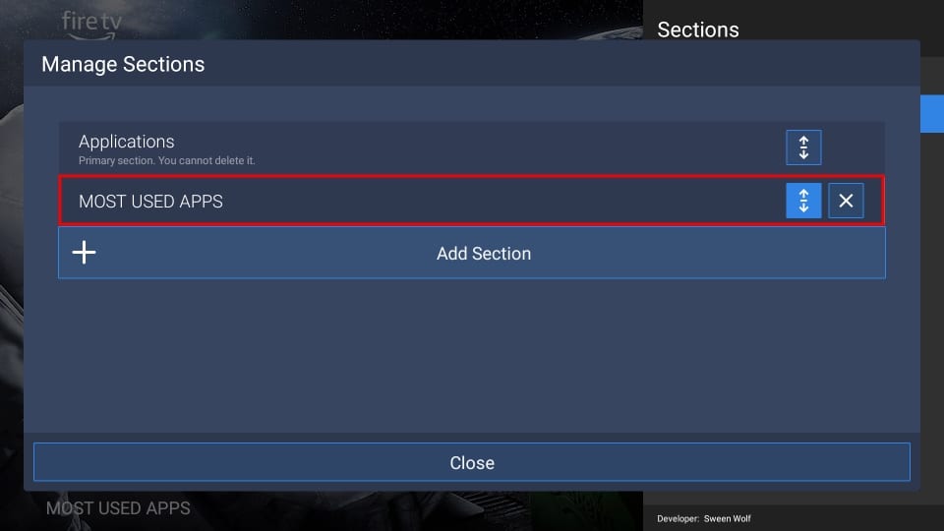Image resolution: width=944 pixels, height=531 pixels.
Task: Click the Sections heading in side panel
Action: coord(698,29)
